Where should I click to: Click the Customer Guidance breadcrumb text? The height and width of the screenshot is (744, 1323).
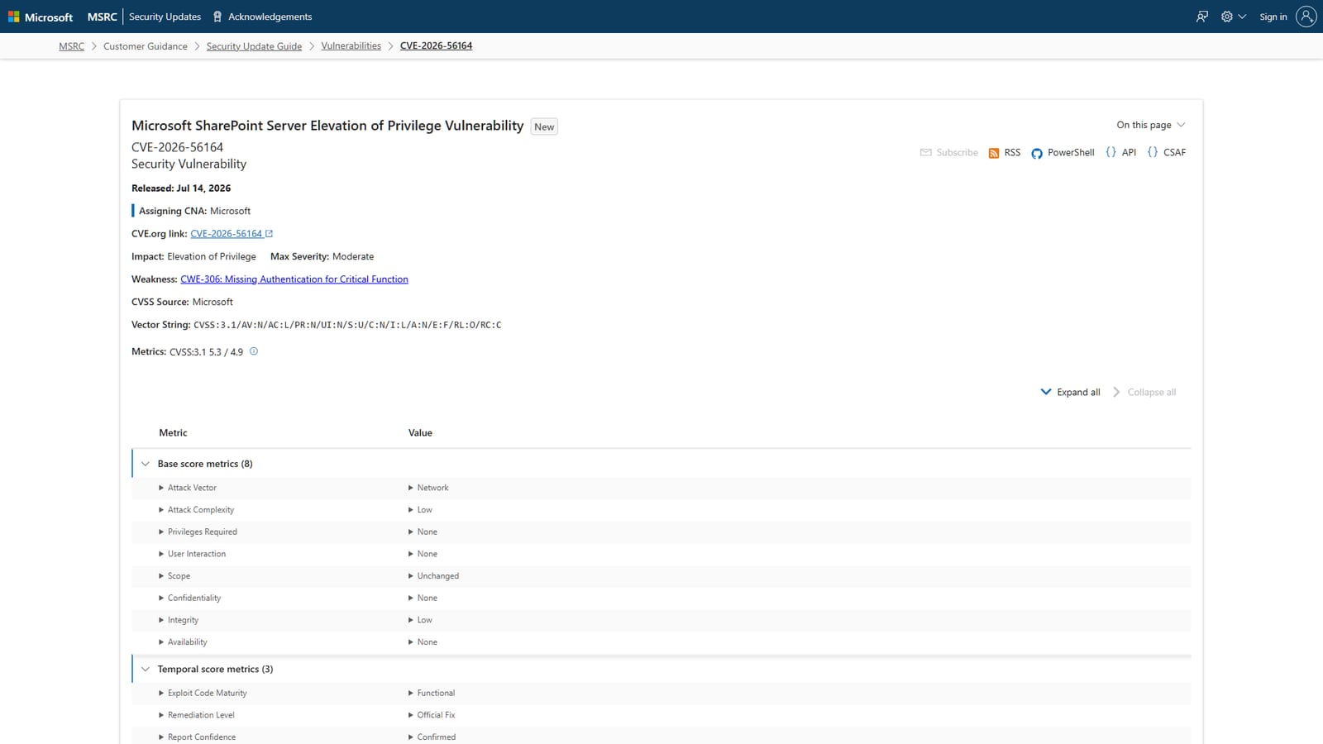146,46
